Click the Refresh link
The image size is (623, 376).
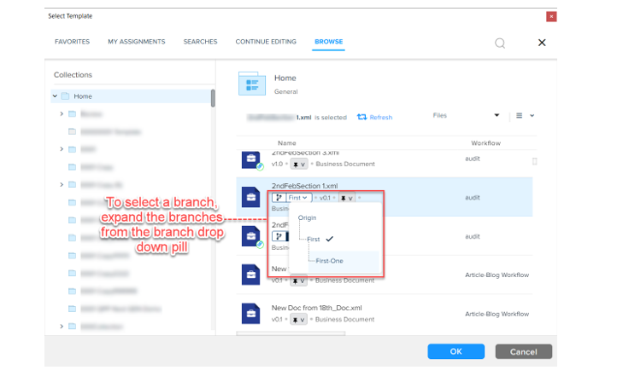[374, 118]
